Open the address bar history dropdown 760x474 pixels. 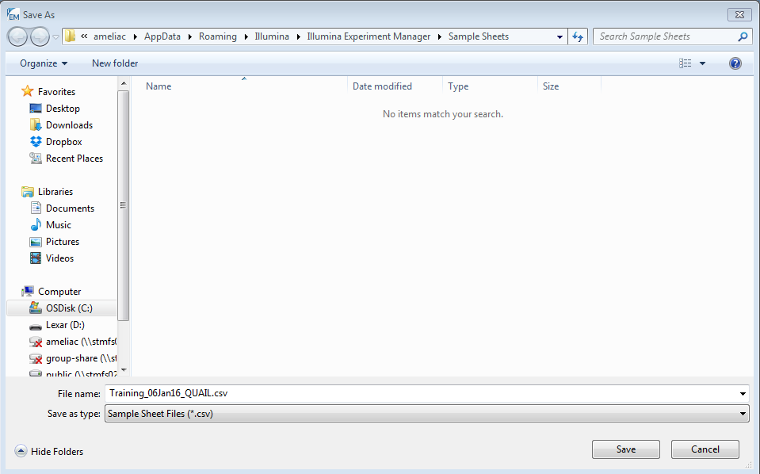[x=559, y=36]
